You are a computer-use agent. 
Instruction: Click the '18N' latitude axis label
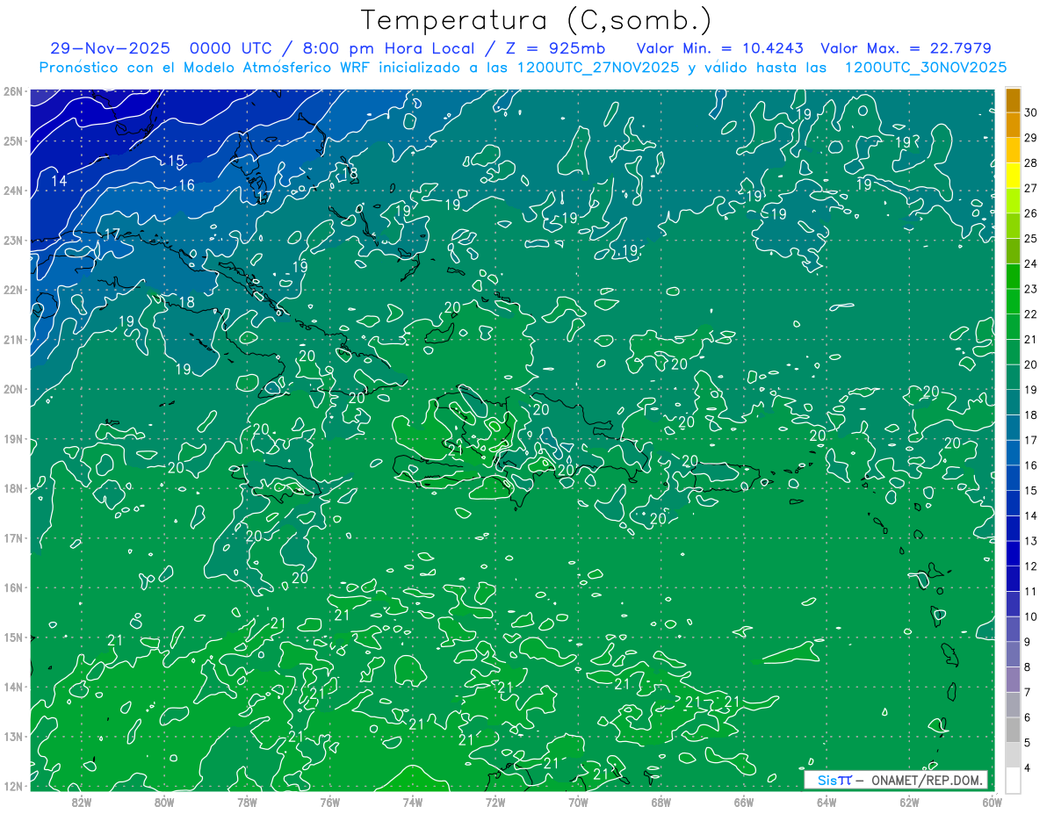tap(12, 488)
